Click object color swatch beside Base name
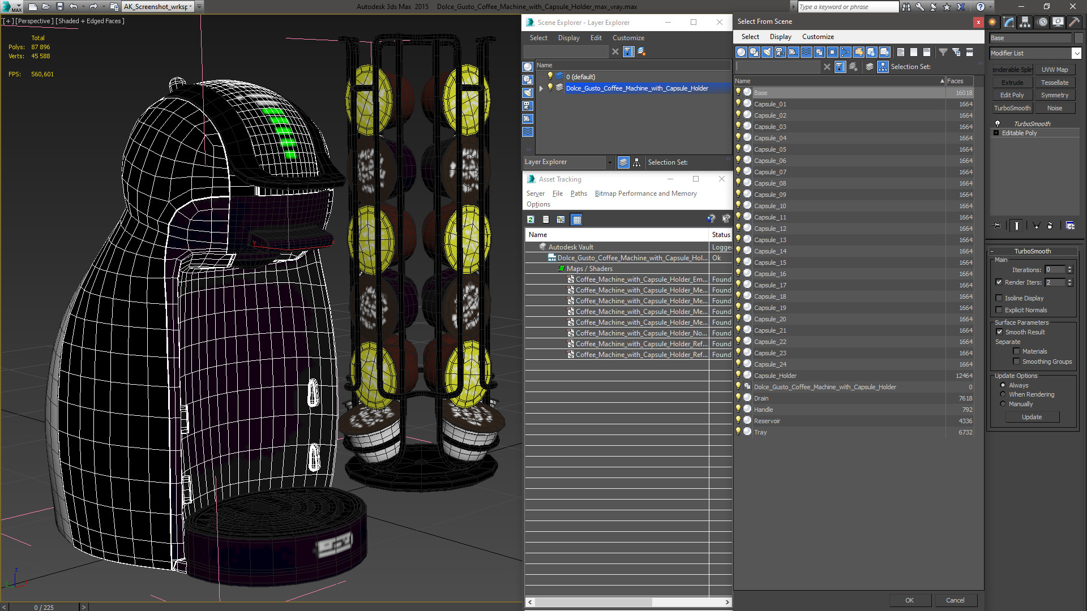The height and width of the screenshot is (611, 1087). 1079,38
